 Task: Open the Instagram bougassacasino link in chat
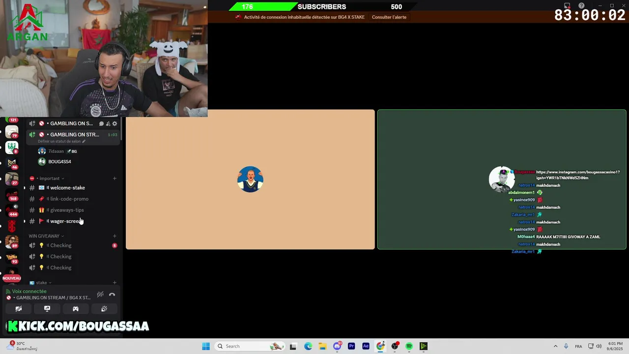click(x=578, y=175)
